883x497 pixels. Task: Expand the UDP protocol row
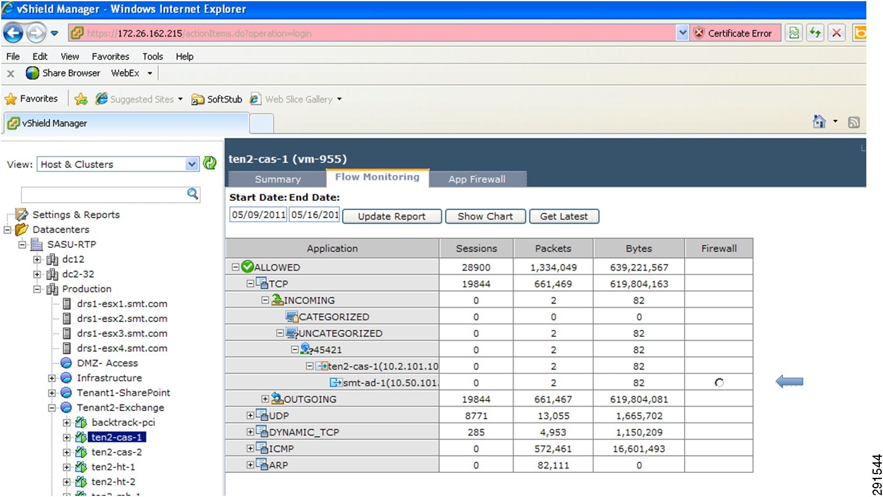(x=250, y=415)
